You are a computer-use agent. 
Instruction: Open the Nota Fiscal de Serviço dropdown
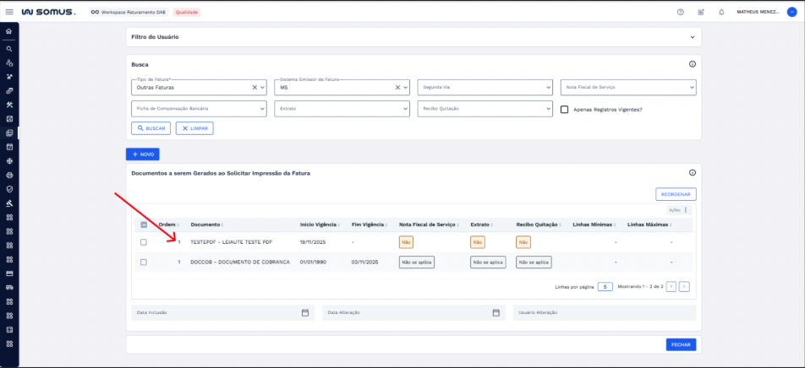pyautogui.click(x=627, y=87)
